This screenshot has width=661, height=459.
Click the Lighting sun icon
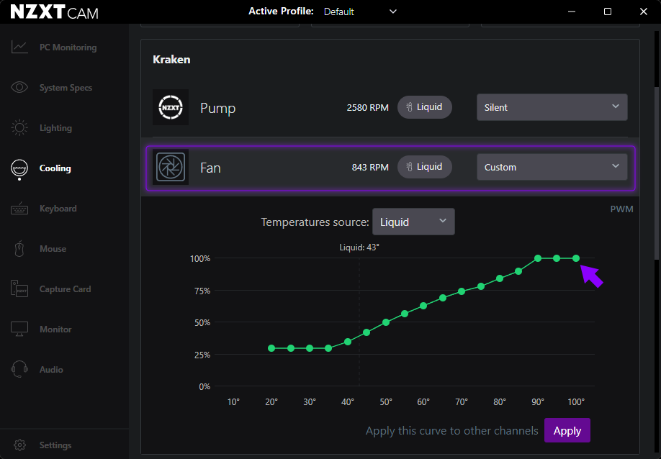19,128
